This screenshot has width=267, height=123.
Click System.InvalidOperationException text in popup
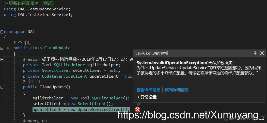coord(172,63)
